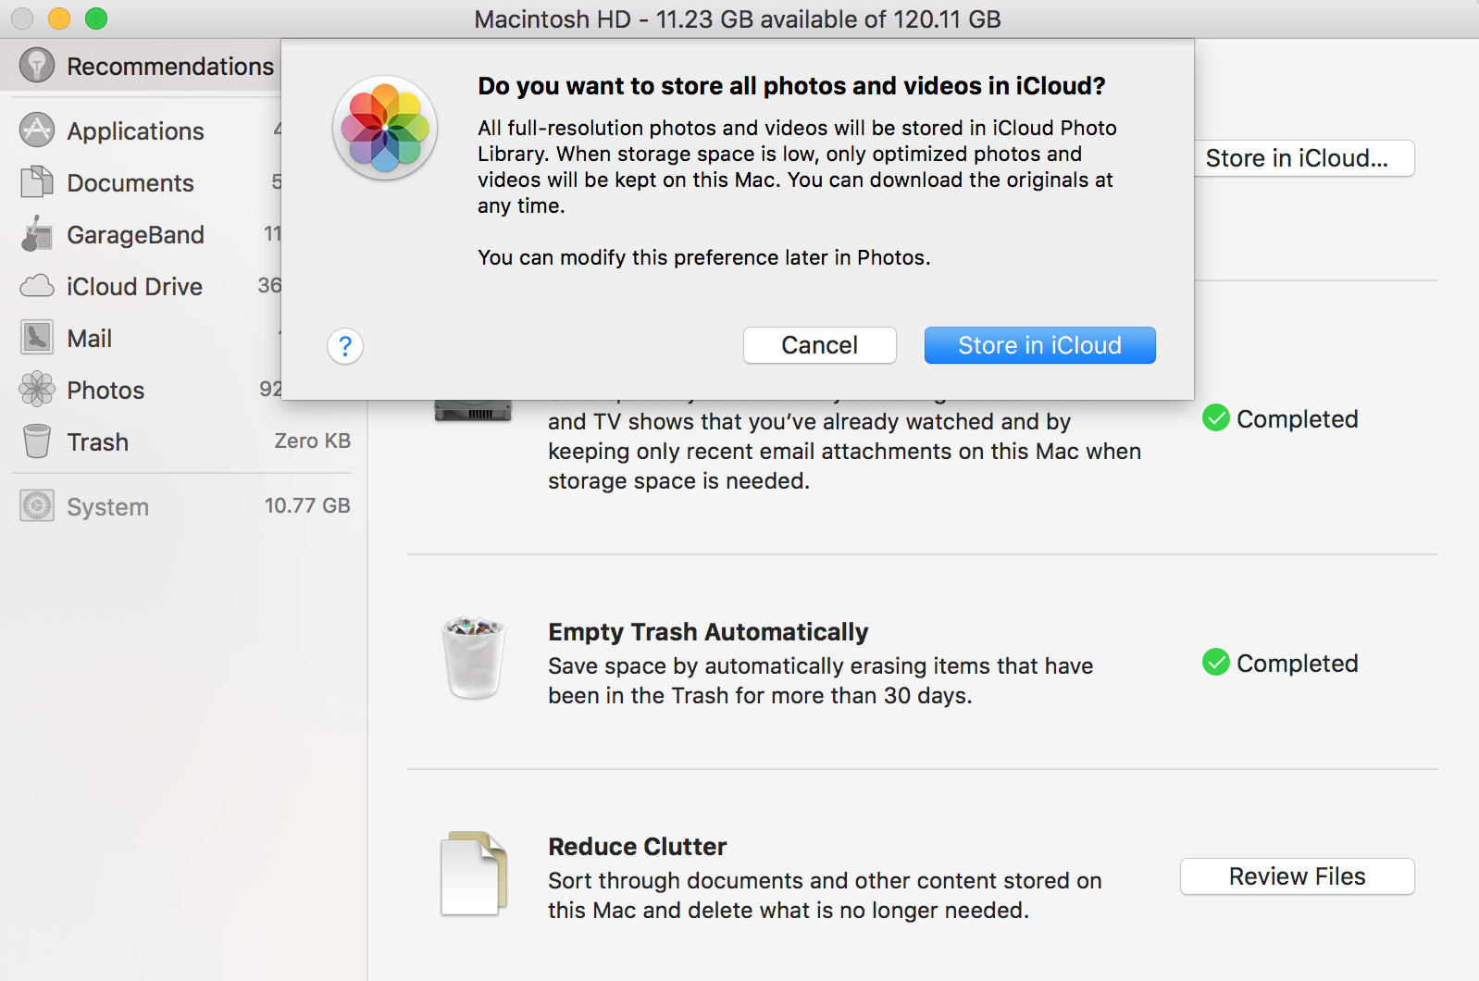Click the Empty Trash Automatically trash icon

(x=474, y=658)
